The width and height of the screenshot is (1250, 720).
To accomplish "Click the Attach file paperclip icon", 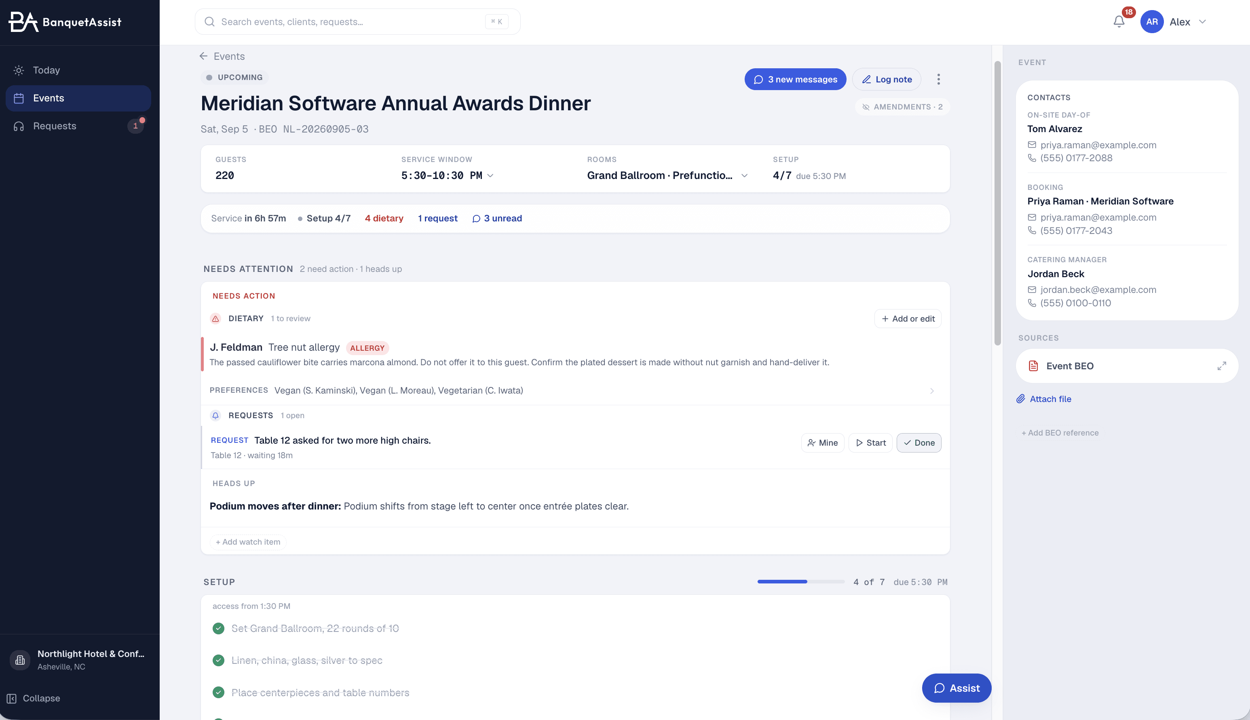I will click(x=1020, y=398).
